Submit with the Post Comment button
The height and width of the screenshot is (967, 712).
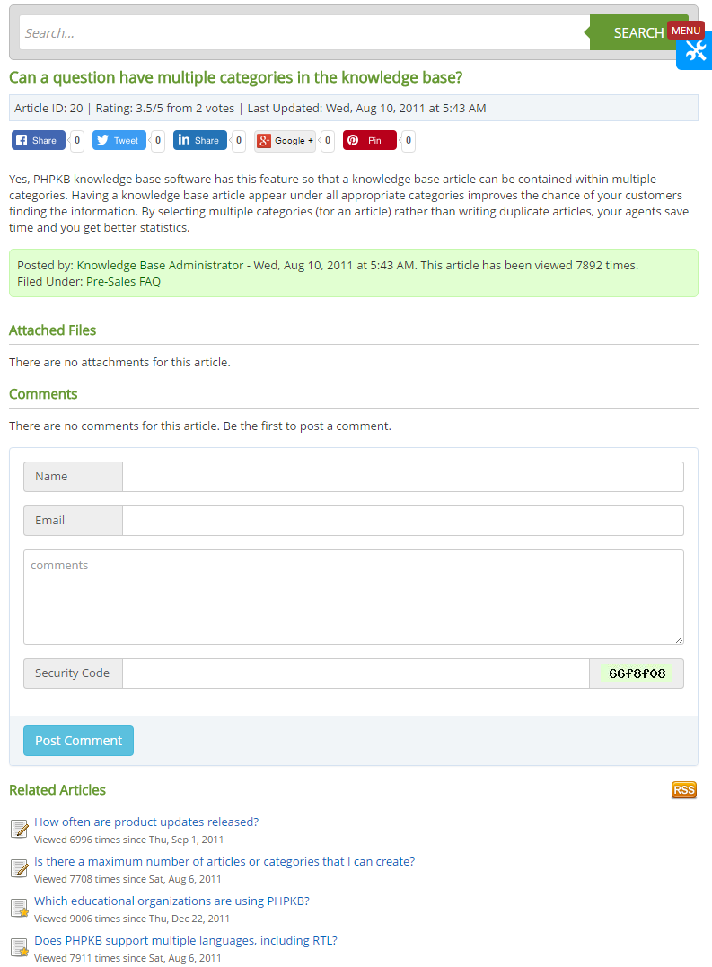coord(78,741)
